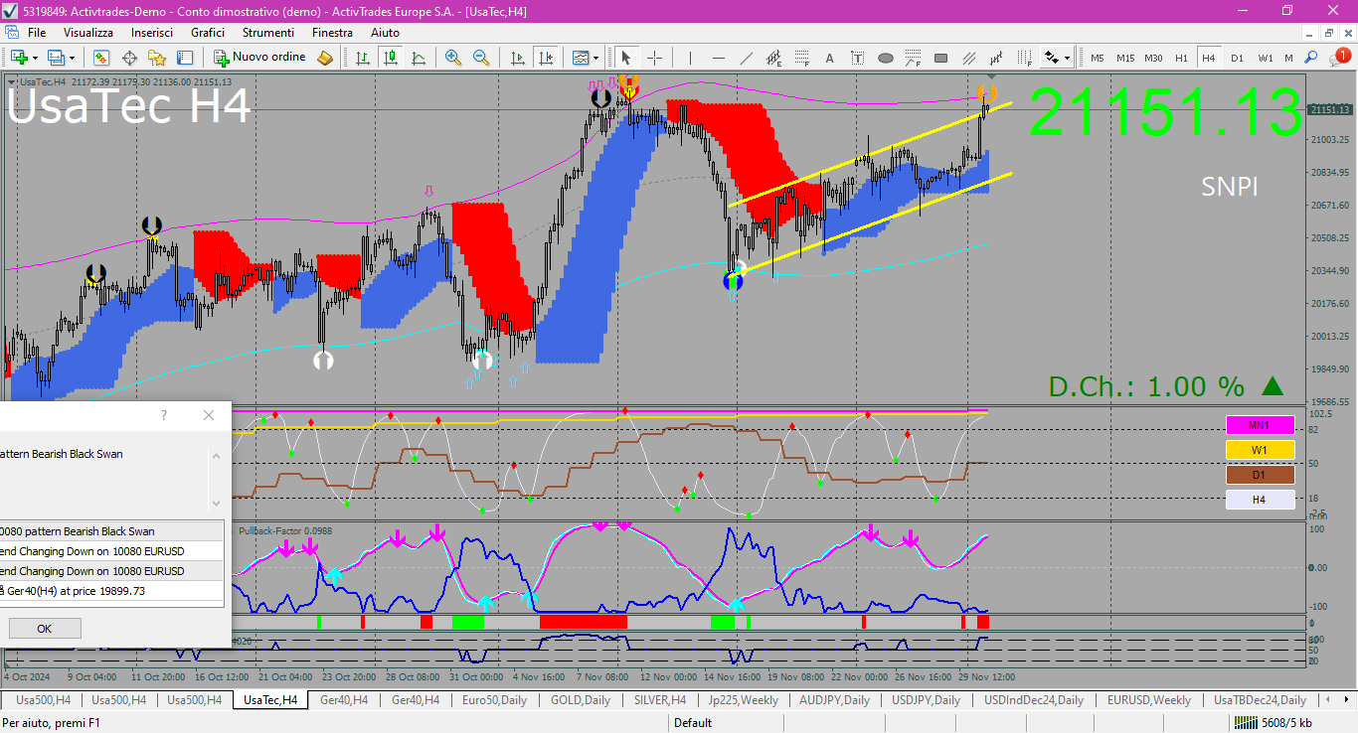Switch to the GOLD,Daily chart tab
This screenshot has height=733, width=1358.
coord(580,700)
